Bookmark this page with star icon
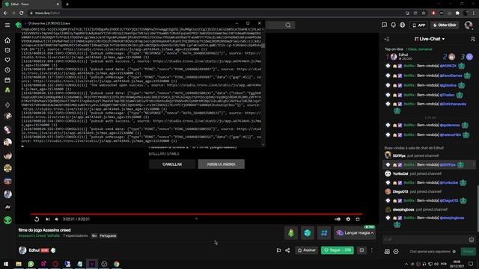 pyautogui.click(x=424, y=13)
